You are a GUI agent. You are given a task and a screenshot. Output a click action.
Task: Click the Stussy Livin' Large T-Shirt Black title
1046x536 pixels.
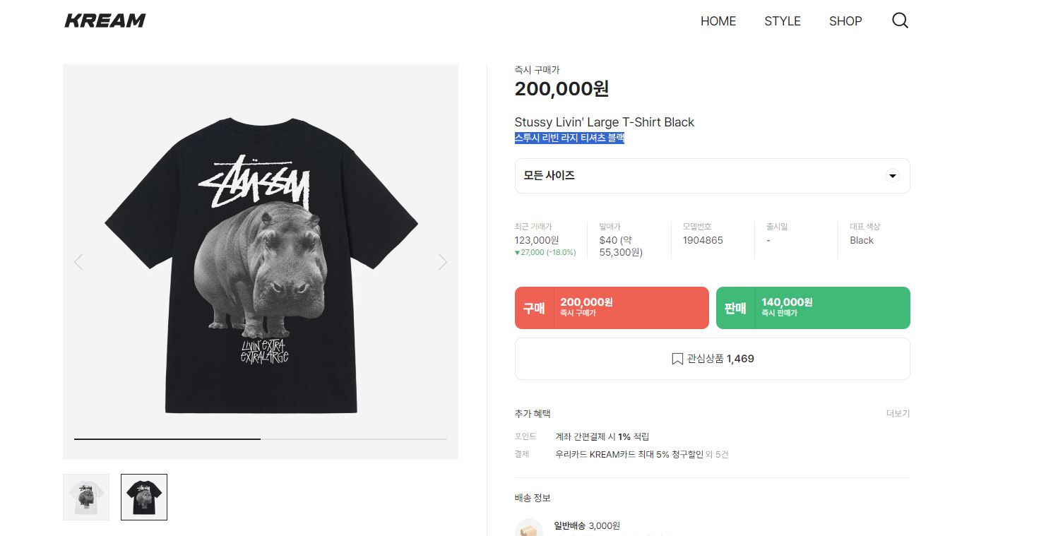[x=604, y=122]
